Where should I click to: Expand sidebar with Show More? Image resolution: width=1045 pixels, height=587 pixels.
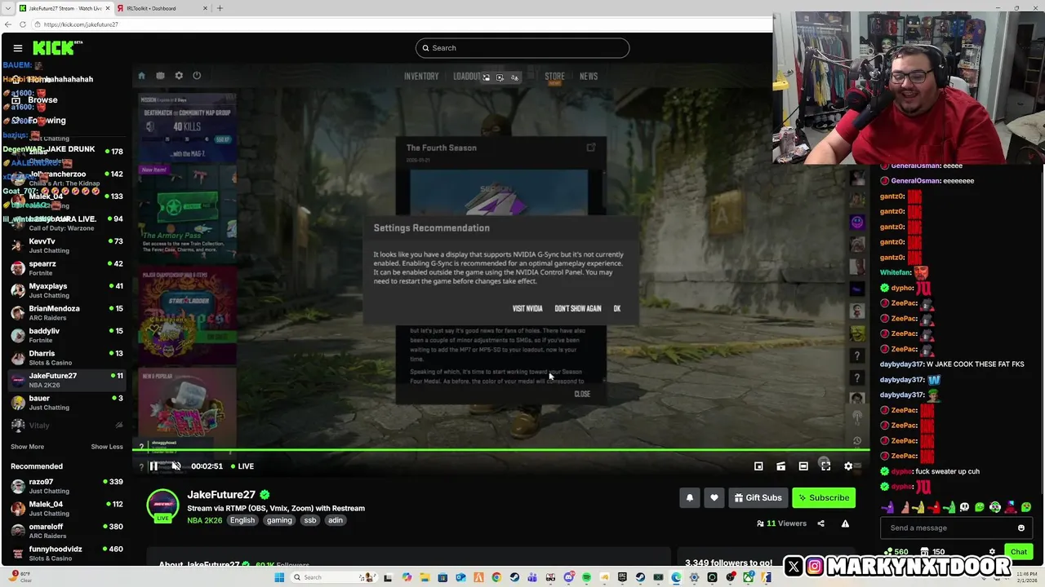click(27, 447)
